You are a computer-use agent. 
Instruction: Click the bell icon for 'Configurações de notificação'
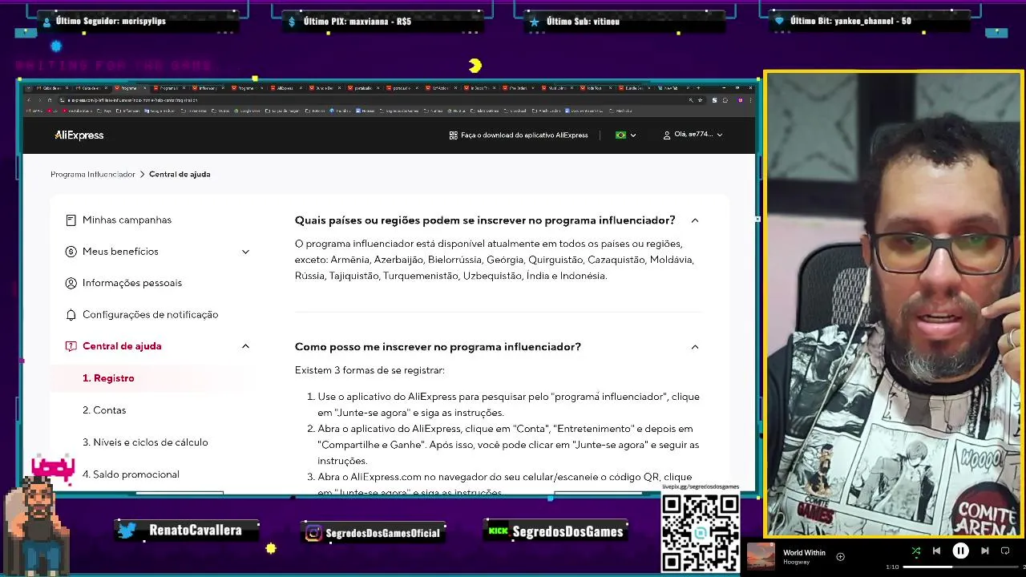(71, 315)
